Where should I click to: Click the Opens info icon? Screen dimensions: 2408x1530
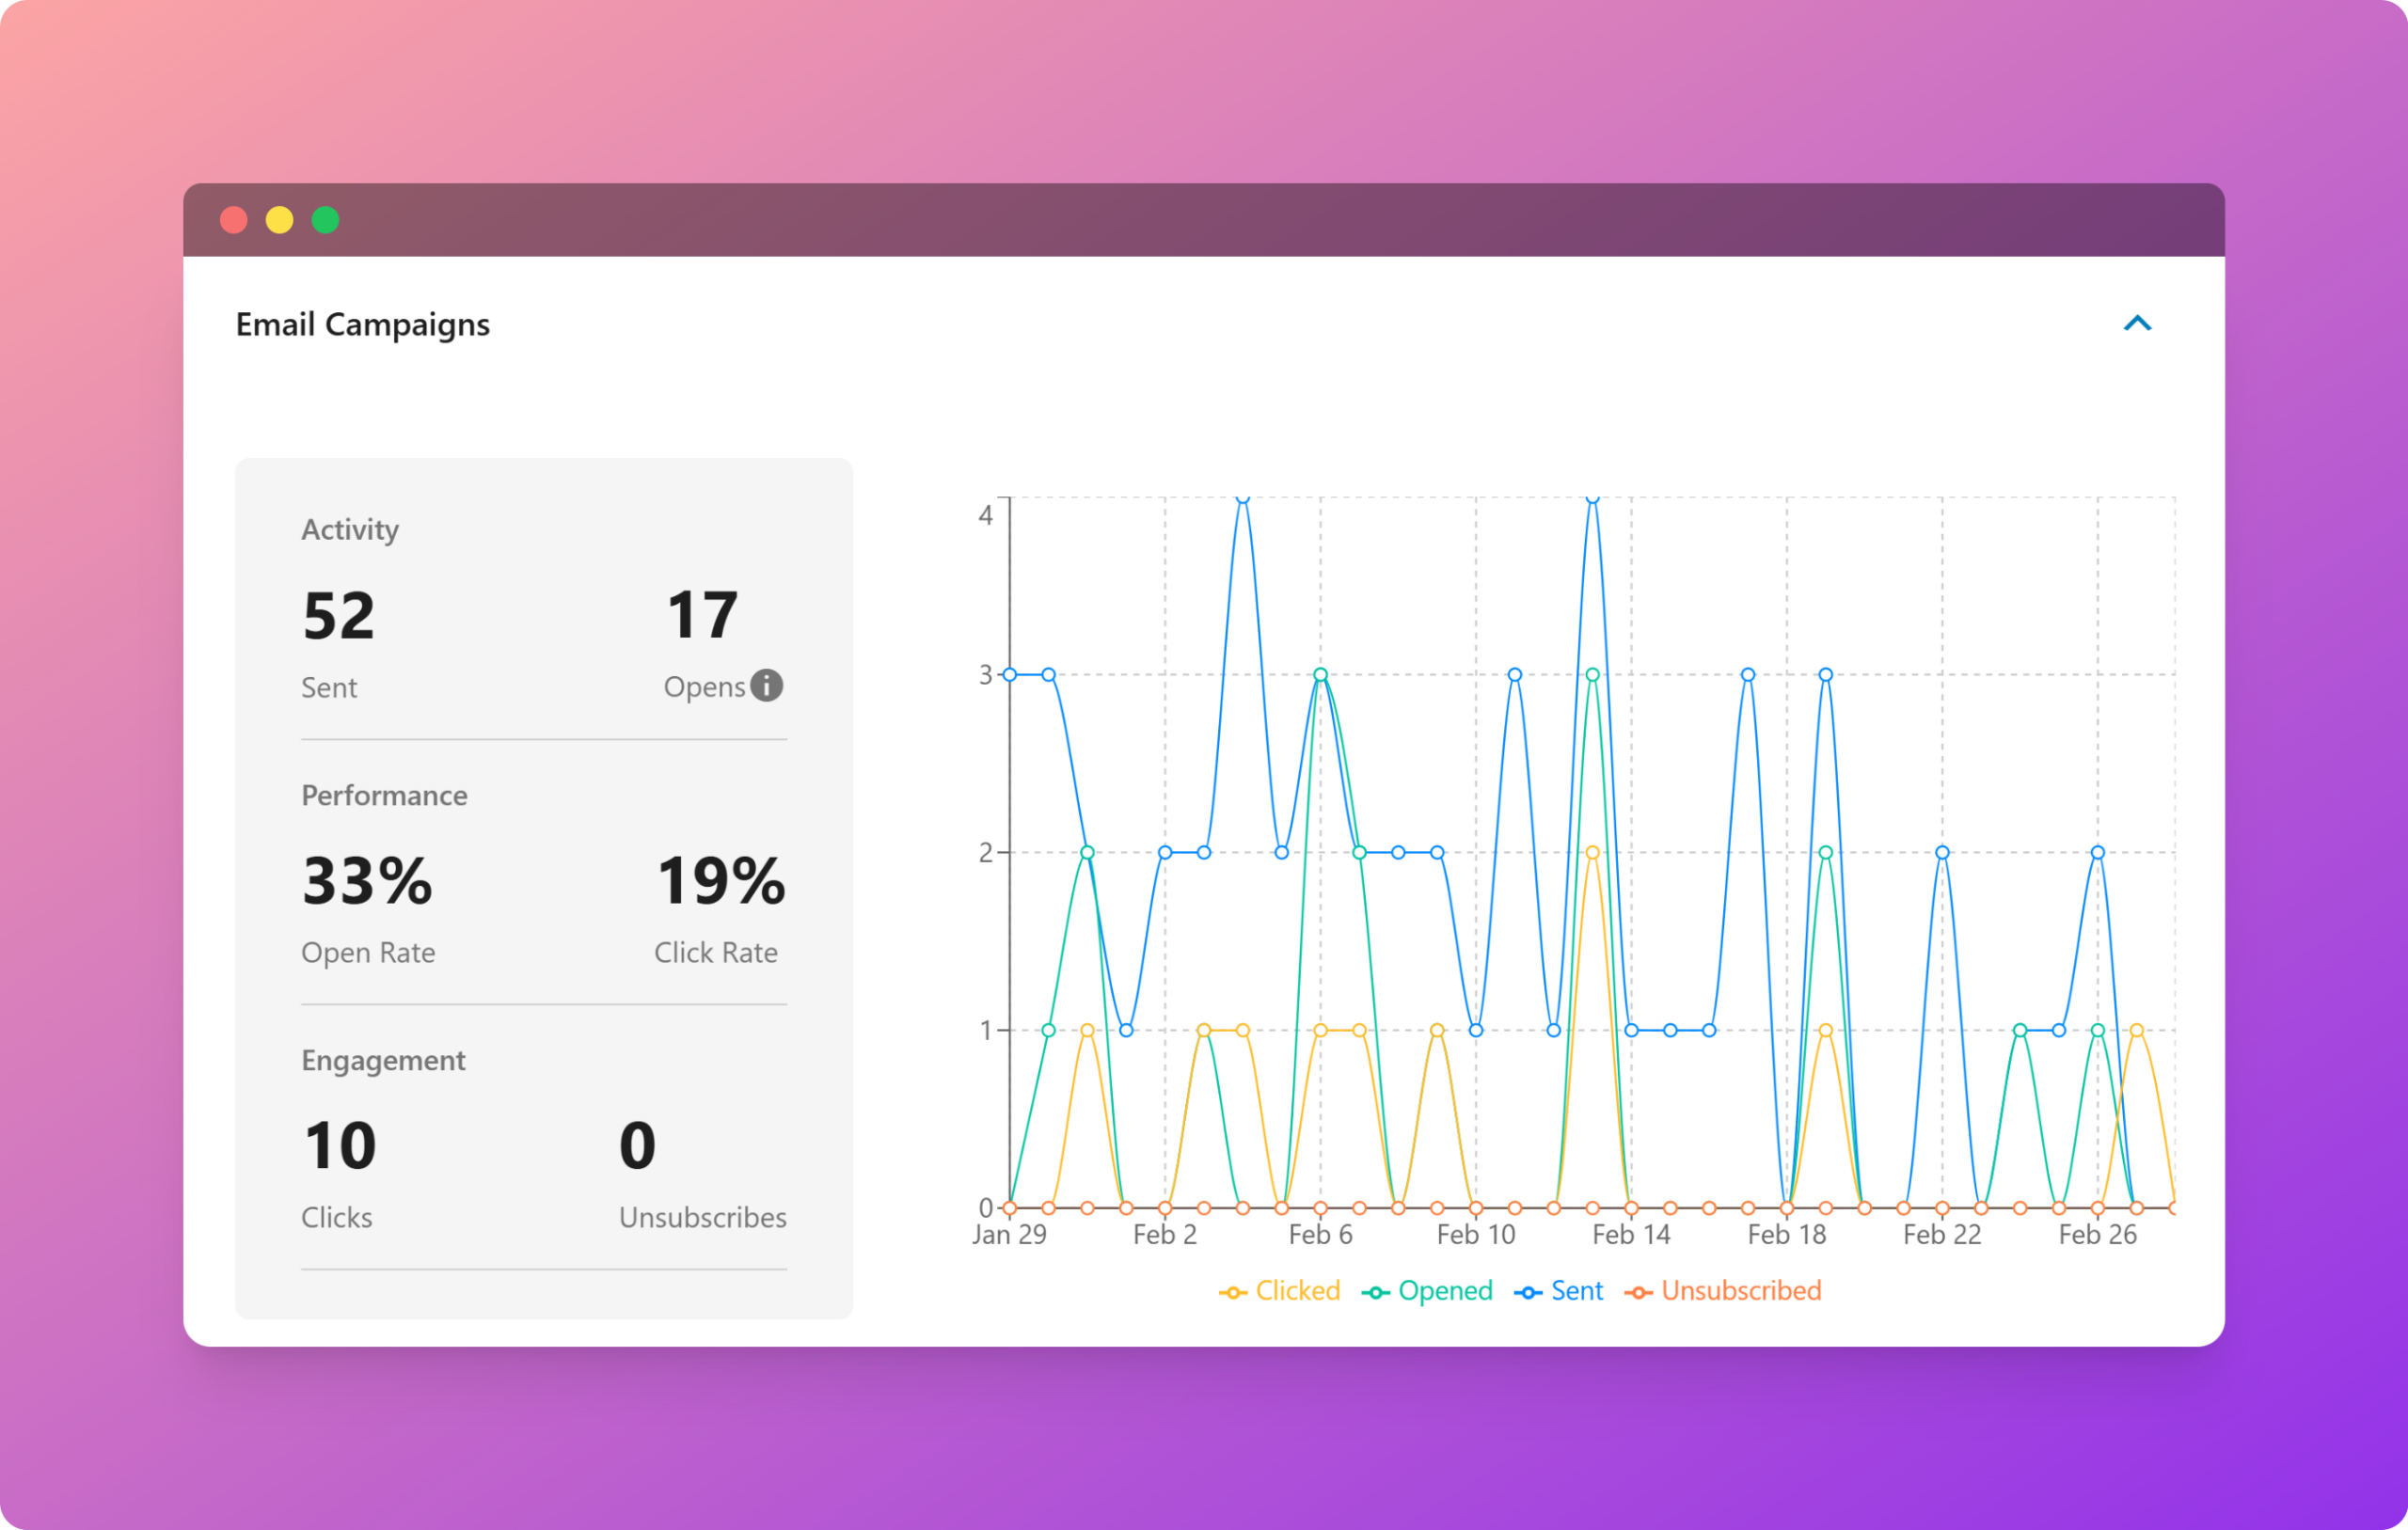click(767, 686)
